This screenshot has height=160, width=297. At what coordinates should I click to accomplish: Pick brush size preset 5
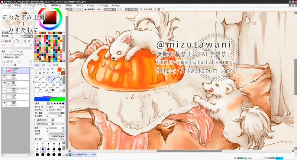point(37,145)
